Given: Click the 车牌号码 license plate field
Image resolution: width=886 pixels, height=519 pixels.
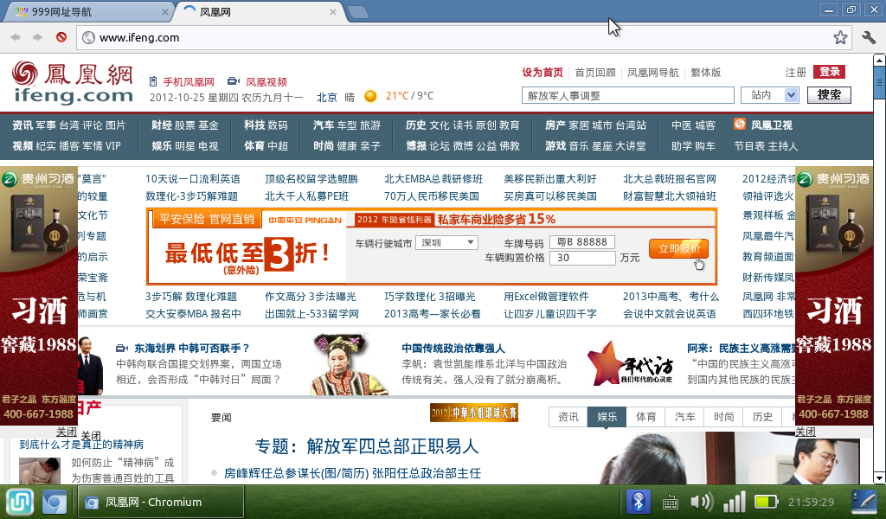Looking at the screenshot, I should (582, 241).
